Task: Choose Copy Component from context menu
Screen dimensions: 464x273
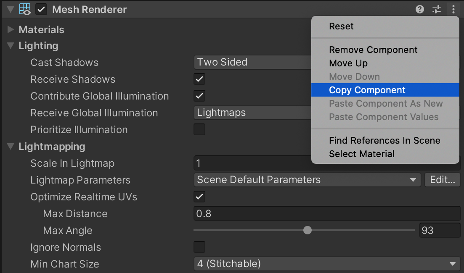Action: (x=367, y=90)
